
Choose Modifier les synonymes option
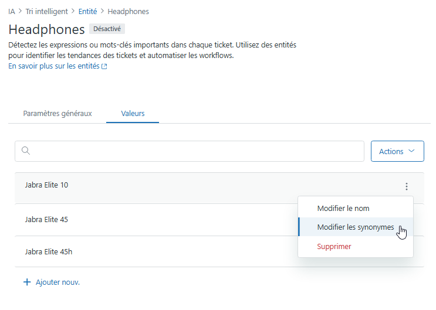356,227
